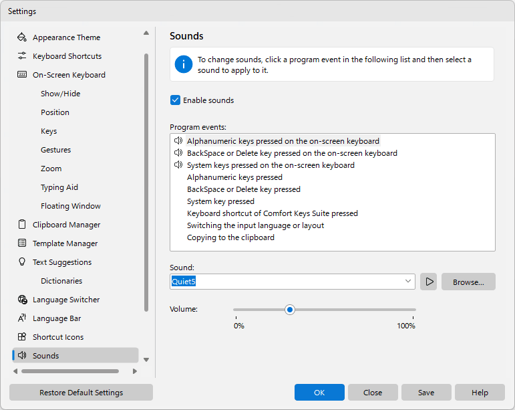The height and width of the screenshot is (410, 515).
Task: Click the Volume slider handle
Action: [x=290, y=310]
